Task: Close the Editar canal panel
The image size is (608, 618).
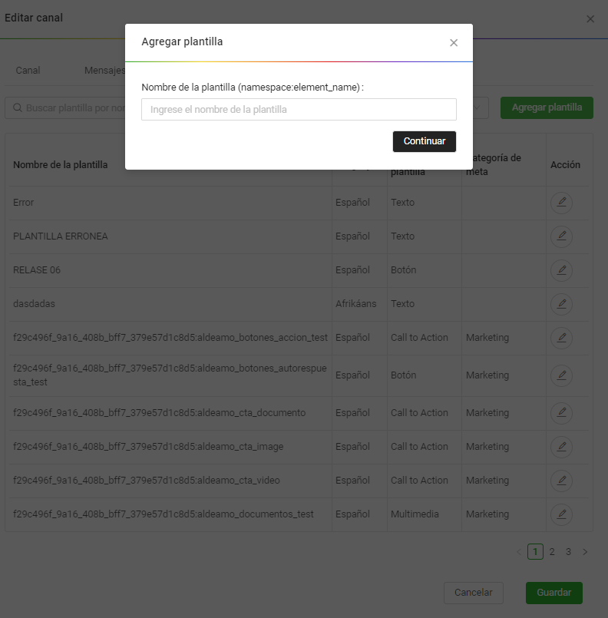Action: click(590, 19)
